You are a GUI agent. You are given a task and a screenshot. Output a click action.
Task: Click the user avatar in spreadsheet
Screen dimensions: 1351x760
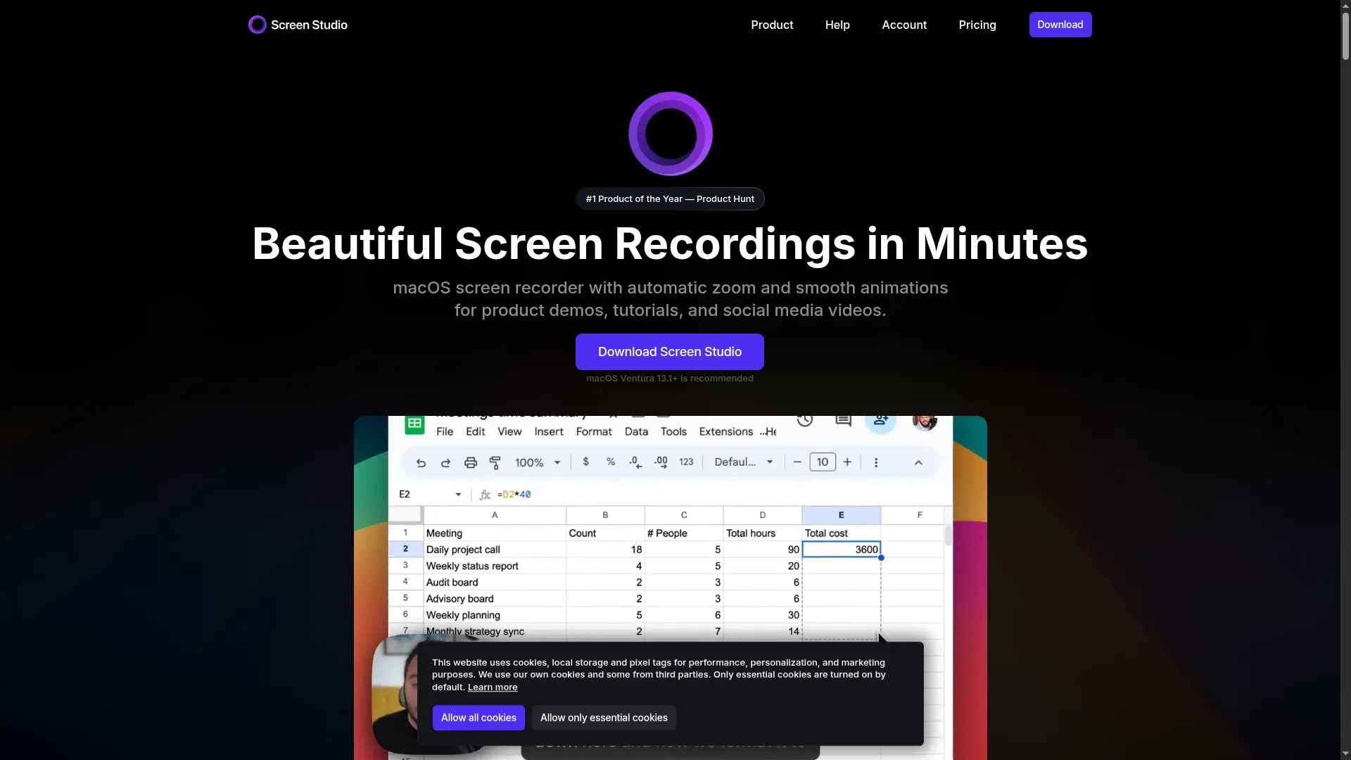(x=925, y=422)
